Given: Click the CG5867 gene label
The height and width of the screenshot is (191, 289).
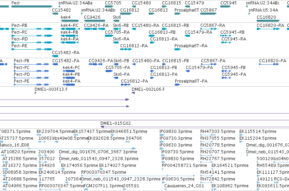Looking at the screenshot, I should [x=209, y=10].
